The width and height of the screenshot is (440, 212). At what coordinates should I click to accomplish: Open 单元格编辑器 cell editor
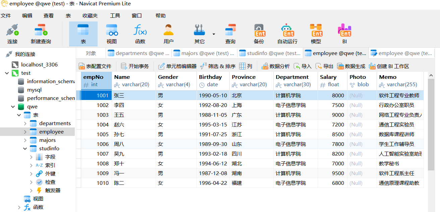(x=177, y=66)
